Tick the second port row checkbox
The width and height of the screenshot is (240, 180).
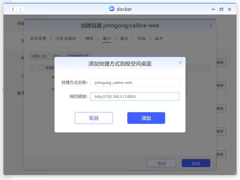click(36, 89)
